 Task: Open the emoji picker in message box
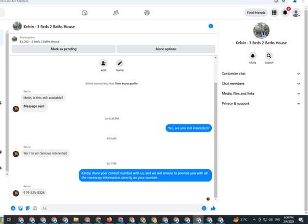(x=204, y=208)
